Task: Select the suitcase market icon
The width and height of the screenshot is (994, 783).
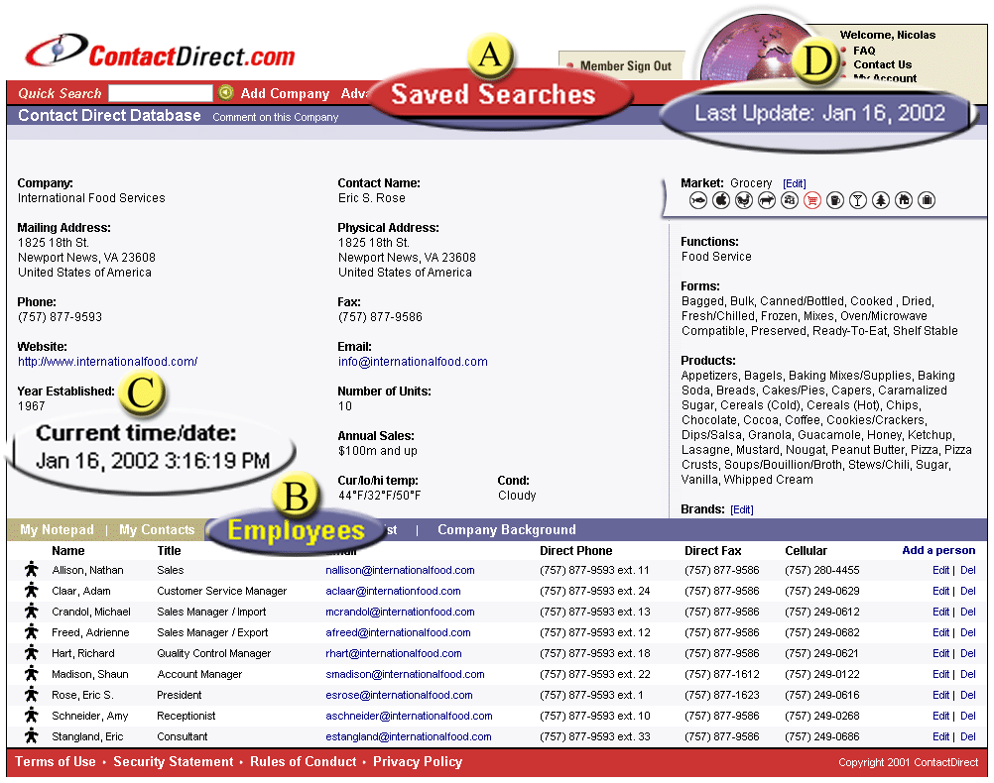Action: (x=927, y=201)
